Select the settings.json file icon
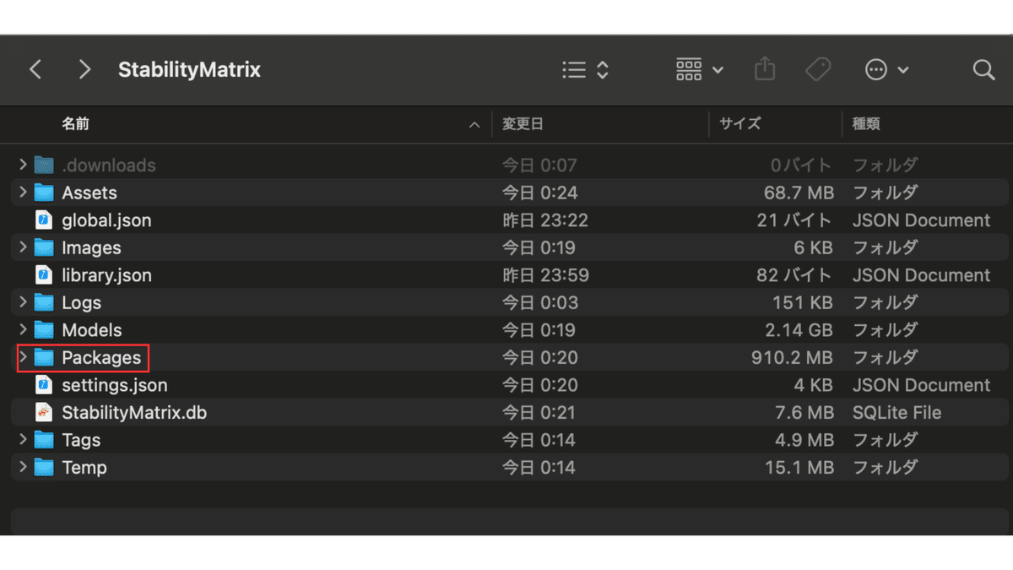Screen dimensions: 1013x570 tap(44, 385)
